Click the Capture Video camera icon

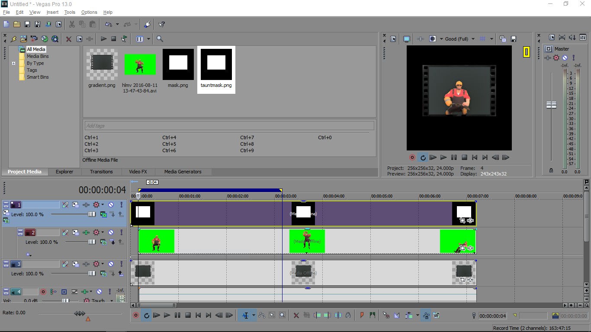tap(34, 39)
